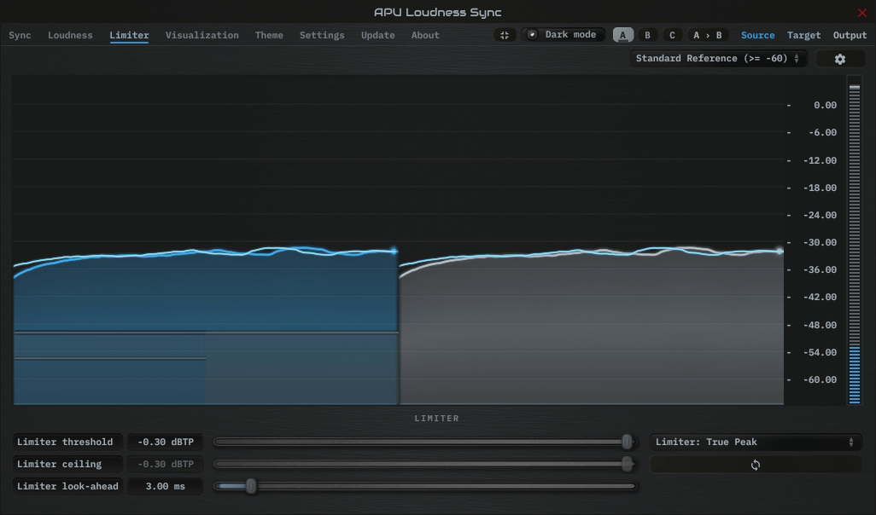Open the Update tab
The image size is (876, 515).
pyautogui.click(x=377, y=35)
